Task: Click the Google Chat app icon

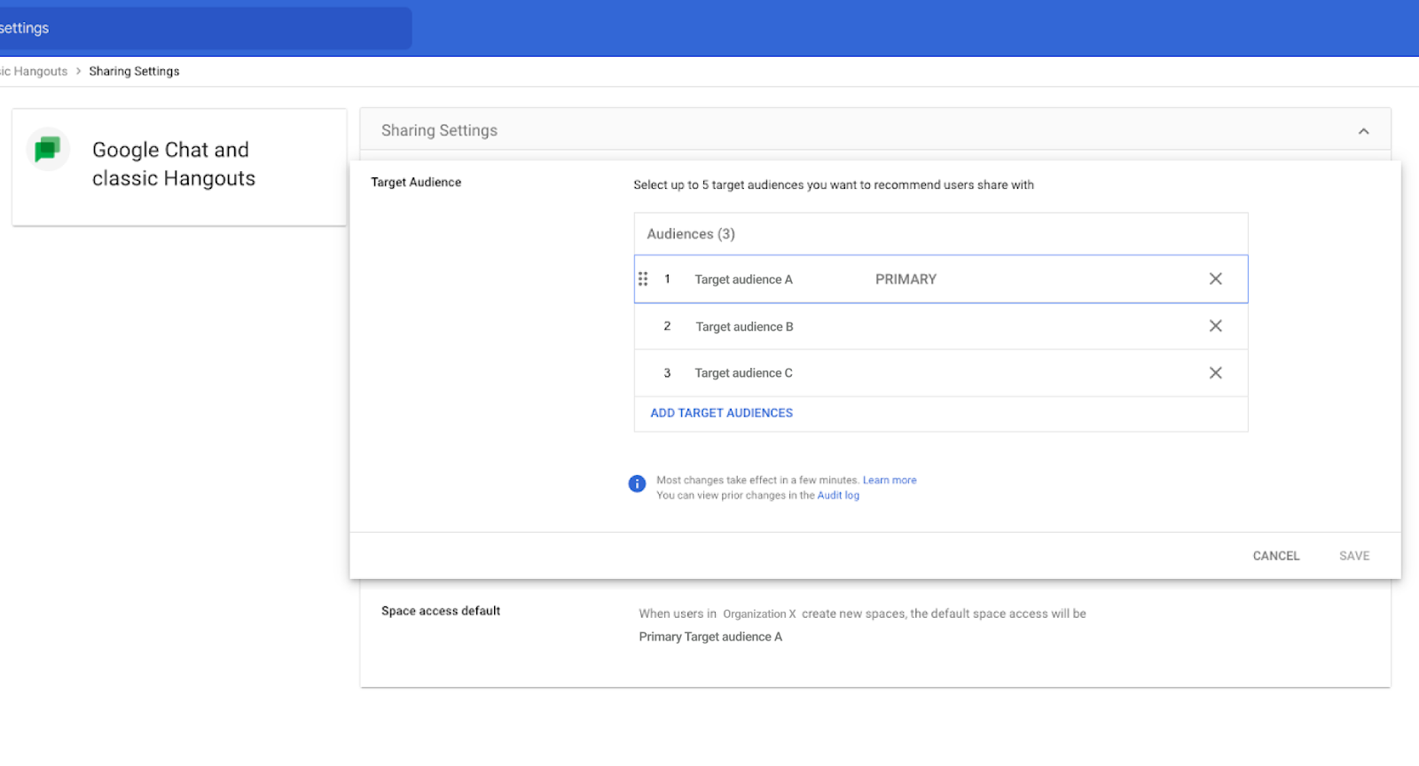Action: 48,150
